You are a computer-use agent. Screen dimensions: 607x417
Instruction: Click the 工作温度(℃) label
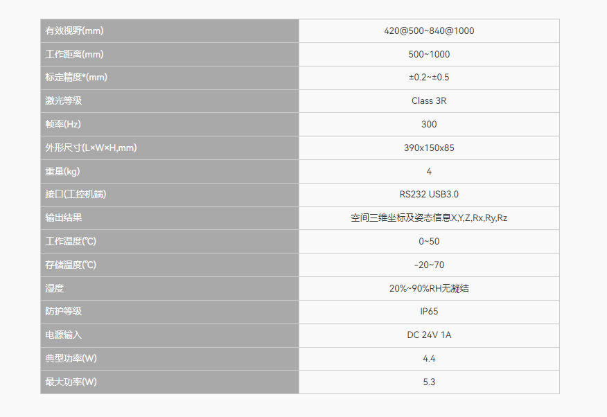(71, 241)
